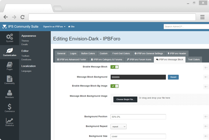Open the System section gear icon
The width and height of the screenshot is (209, 140).
point(9,36)
